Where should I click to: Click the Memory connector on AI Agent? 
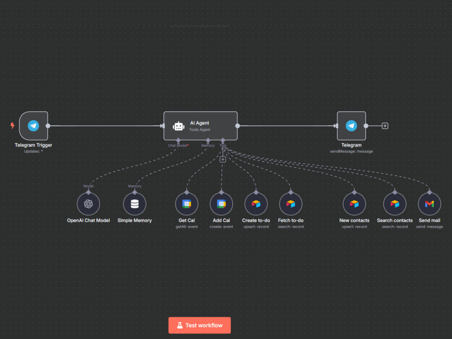click(208, 141)
